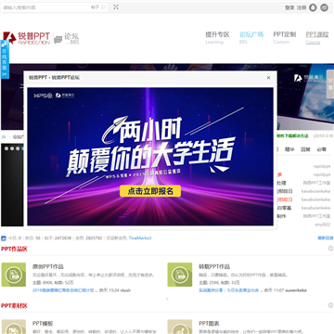The width and height of the screenshot is (334, 334).
Task: Open the 帖子 search type dropdown
Action: click(x=95, y=7)
